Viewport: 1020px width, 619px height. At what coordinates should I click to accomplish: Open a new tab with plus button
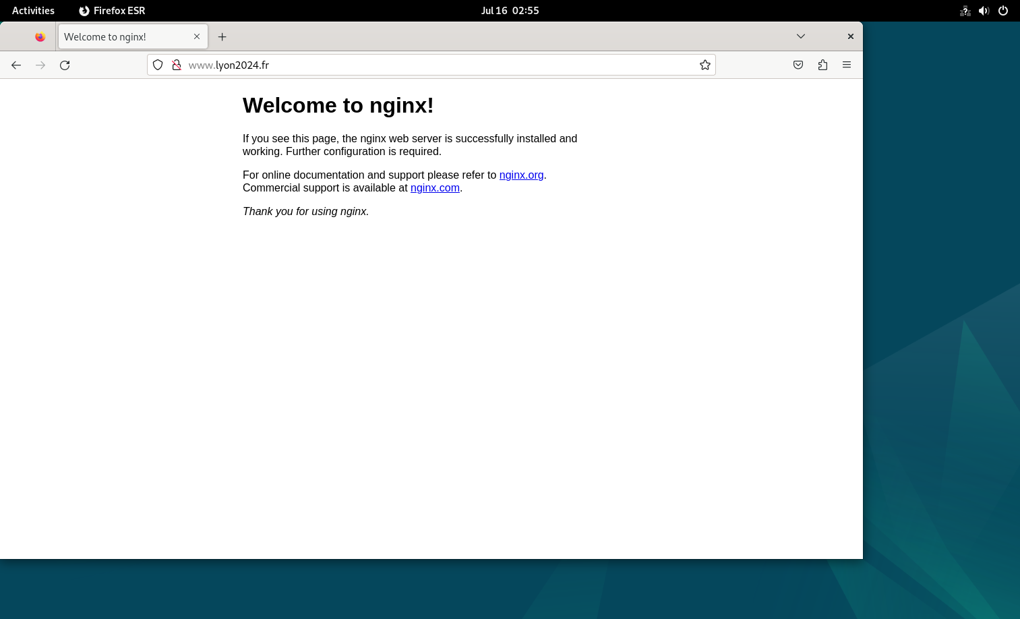222,36
